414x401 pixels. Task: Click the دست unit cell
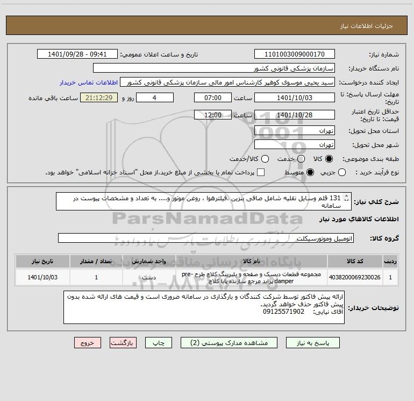149,277
